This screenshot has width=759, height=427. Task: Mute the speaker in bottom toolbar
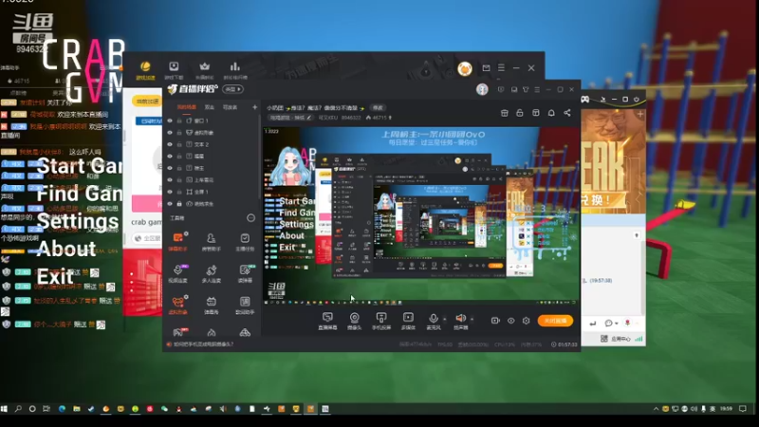460,321
